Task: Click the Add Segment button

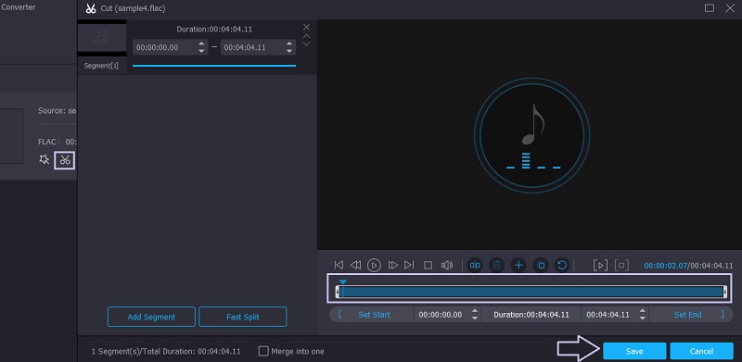Action: [151, 317]
